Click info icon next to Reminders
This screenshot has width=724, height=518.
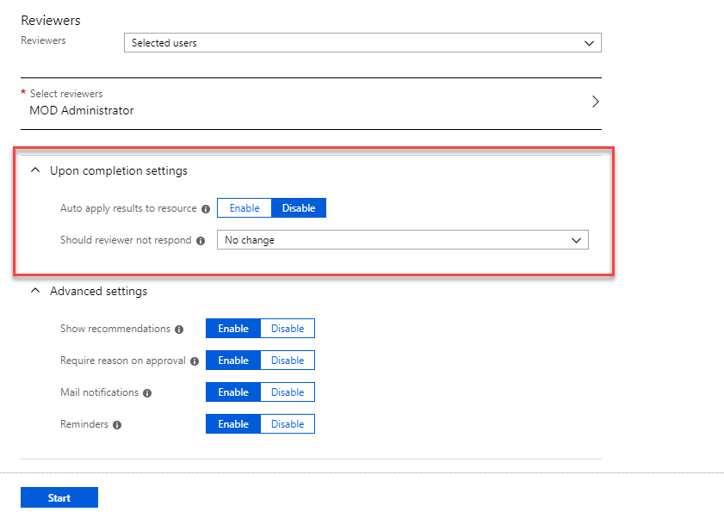(x=117, y=425)
